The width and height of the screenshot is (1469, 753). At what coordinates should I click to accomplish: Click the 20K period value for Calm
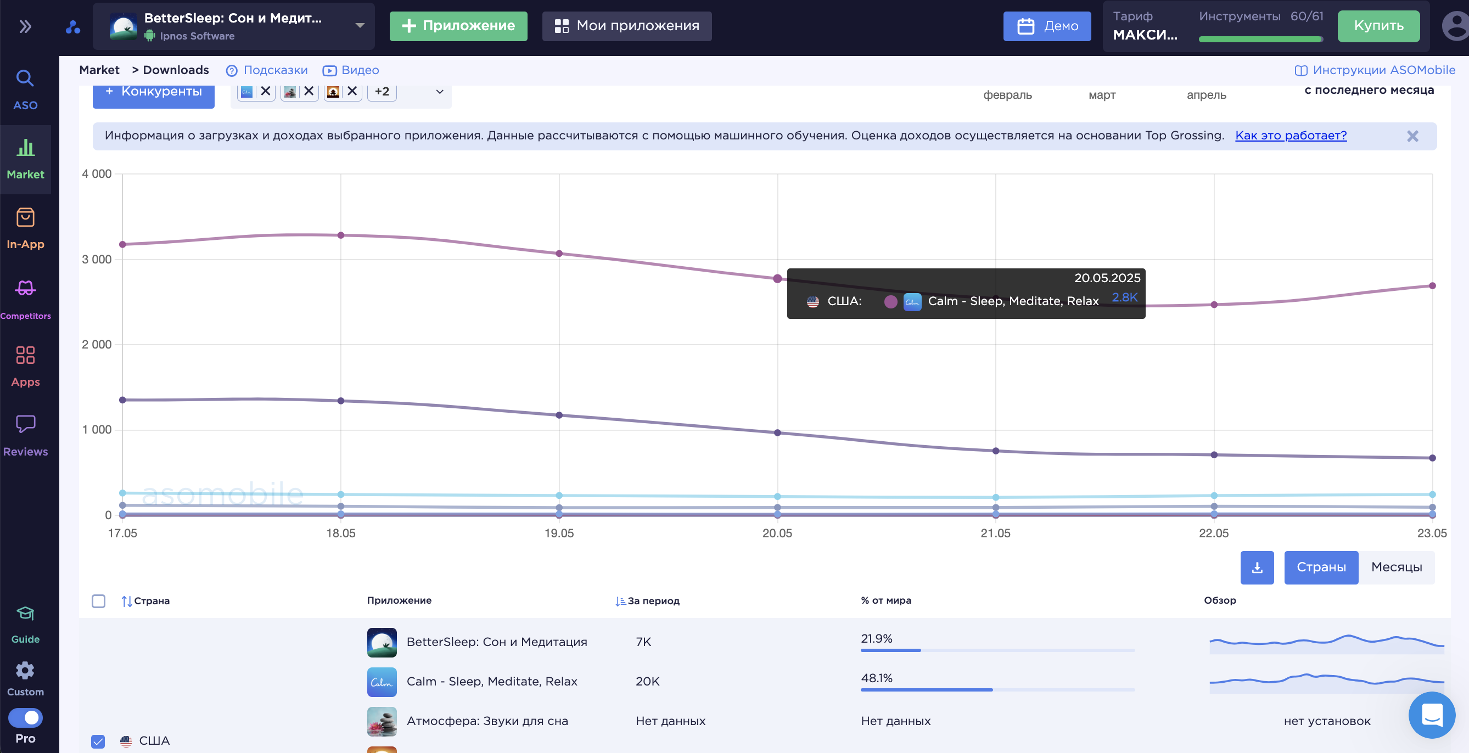pos(647,682)
